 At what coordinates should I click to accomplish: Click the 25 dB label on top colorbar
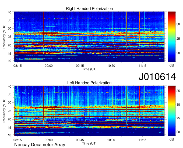(x=178, y=39)
